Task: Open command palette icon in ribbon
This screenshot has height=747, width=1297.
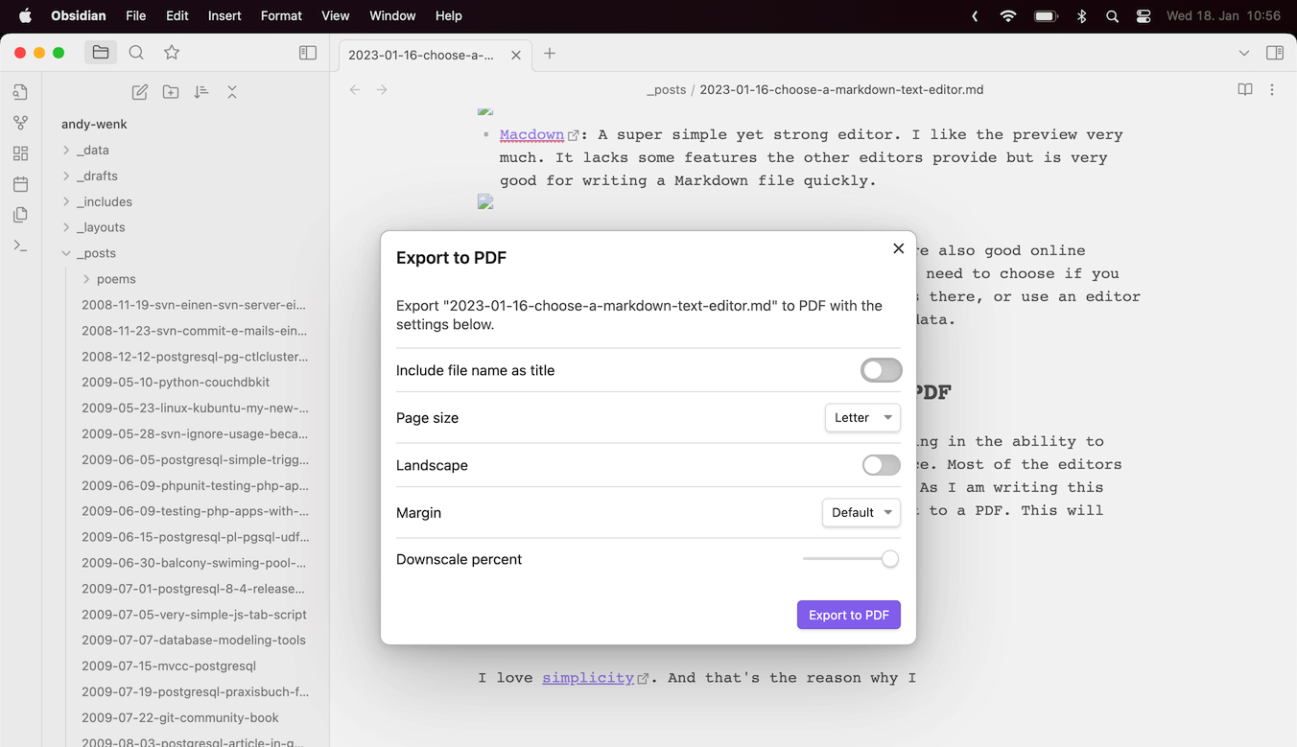Action: coord(20,245)
